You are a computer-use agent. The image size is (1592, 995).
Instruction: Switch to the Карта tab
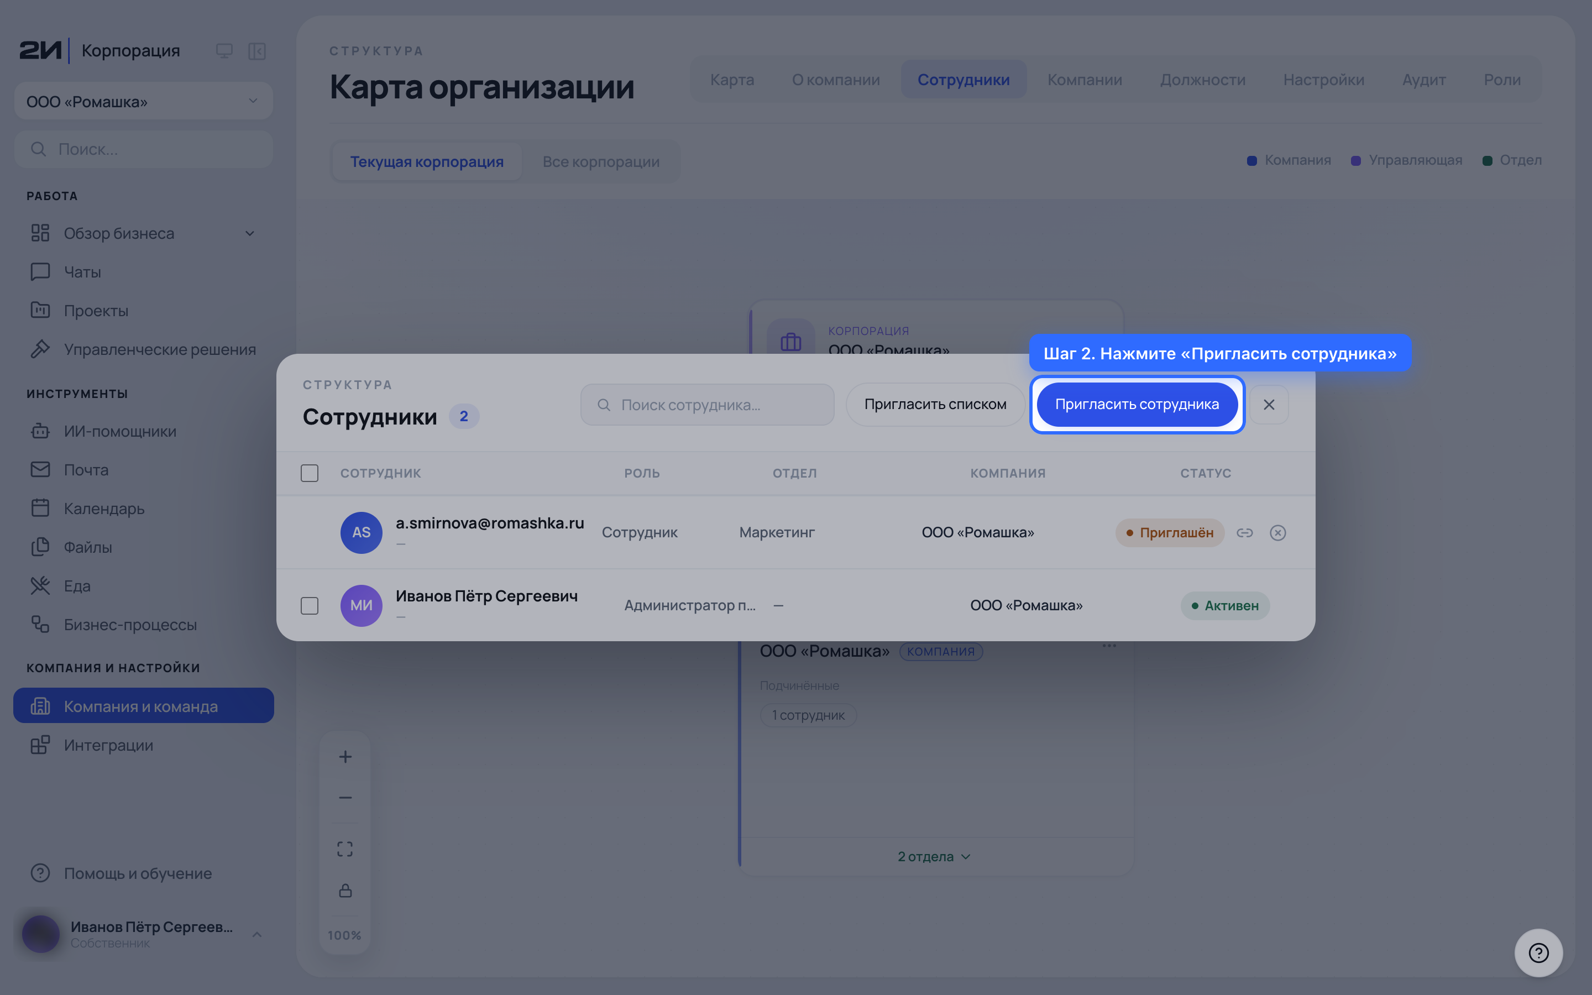[732, 80]
